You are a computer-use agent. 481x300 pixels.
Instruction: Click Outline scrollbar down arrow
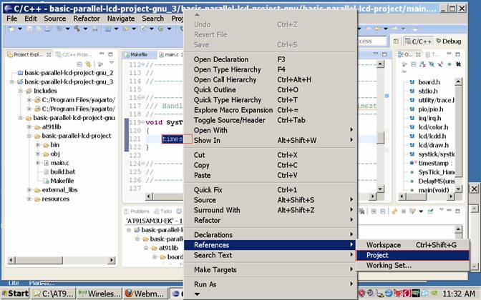coord(458,190)
